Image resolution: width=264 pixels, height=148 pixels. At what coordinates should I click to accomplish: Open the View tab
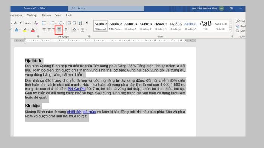58,15
